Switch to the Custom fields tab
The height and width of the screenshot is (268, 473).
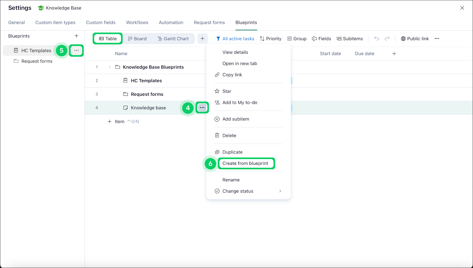pyautogui.click(x=101, y=23)
